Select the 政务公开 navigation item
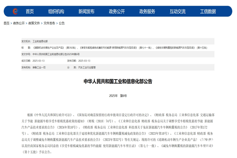This screenshot has width=237, height=158. pos(117,12)
